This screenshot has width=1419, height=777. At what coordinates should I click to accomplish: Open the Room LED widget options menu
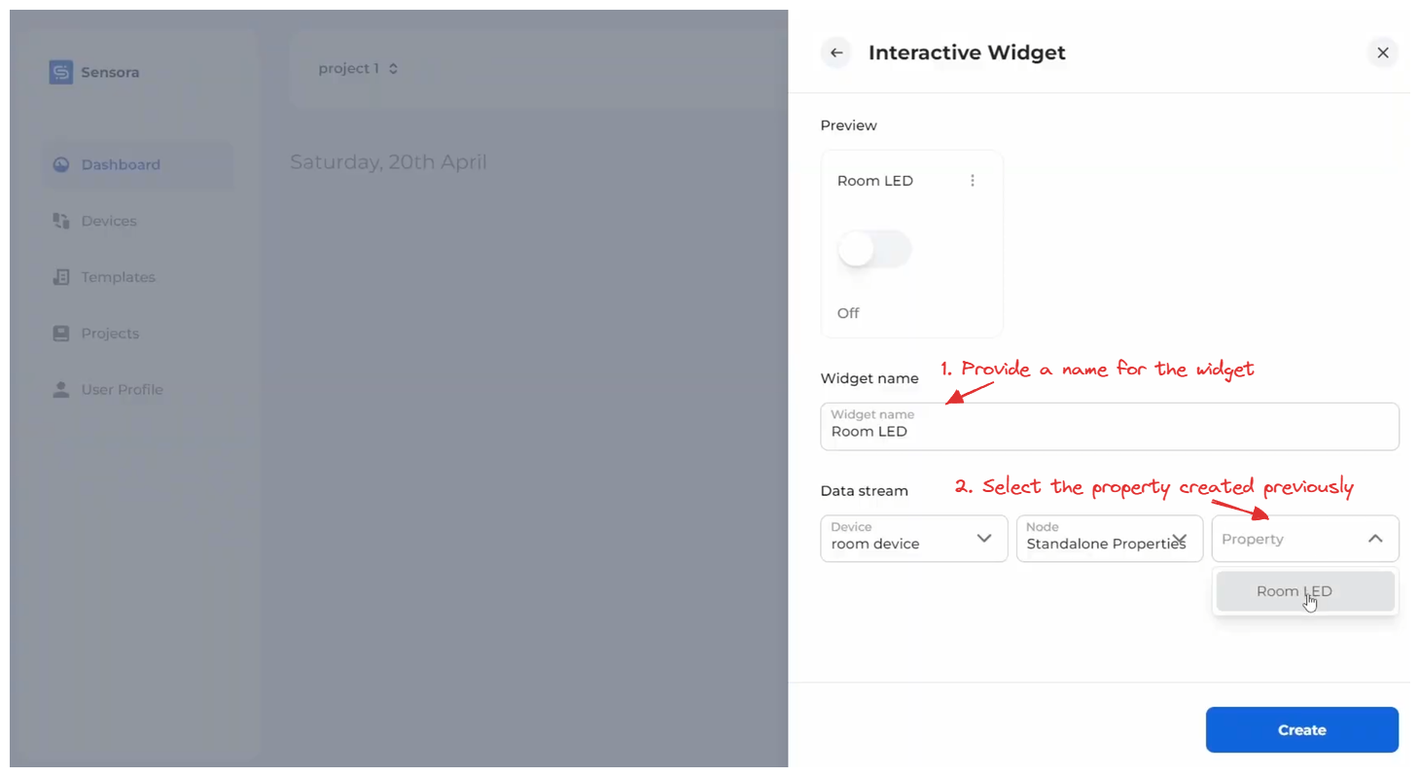(972, 180)
